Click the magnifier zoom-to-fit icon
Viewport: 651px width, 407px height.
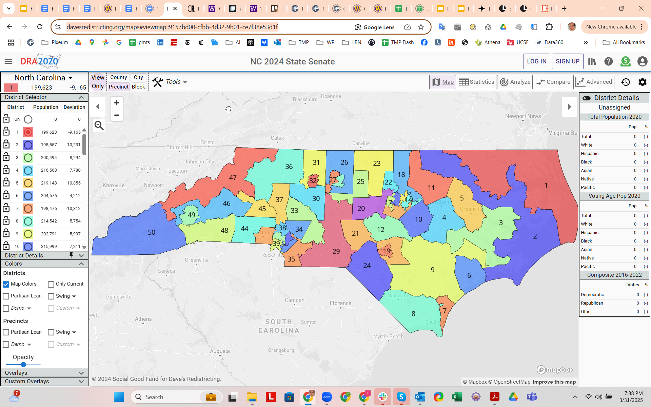click(x=99, y=126)
